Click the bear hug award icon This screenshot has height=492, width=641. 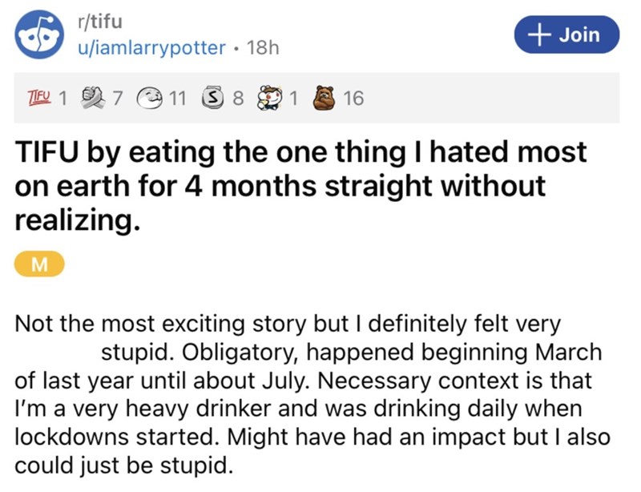(x=325, y=99)
